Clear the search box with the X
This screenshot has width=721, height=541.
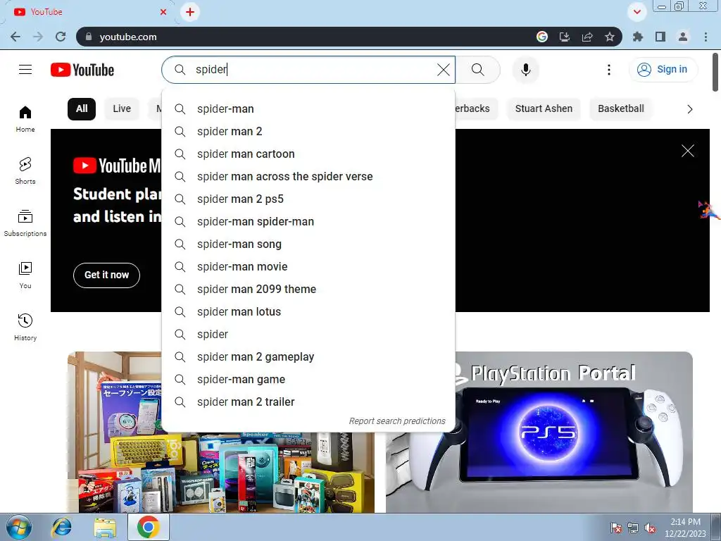[444, 70]
